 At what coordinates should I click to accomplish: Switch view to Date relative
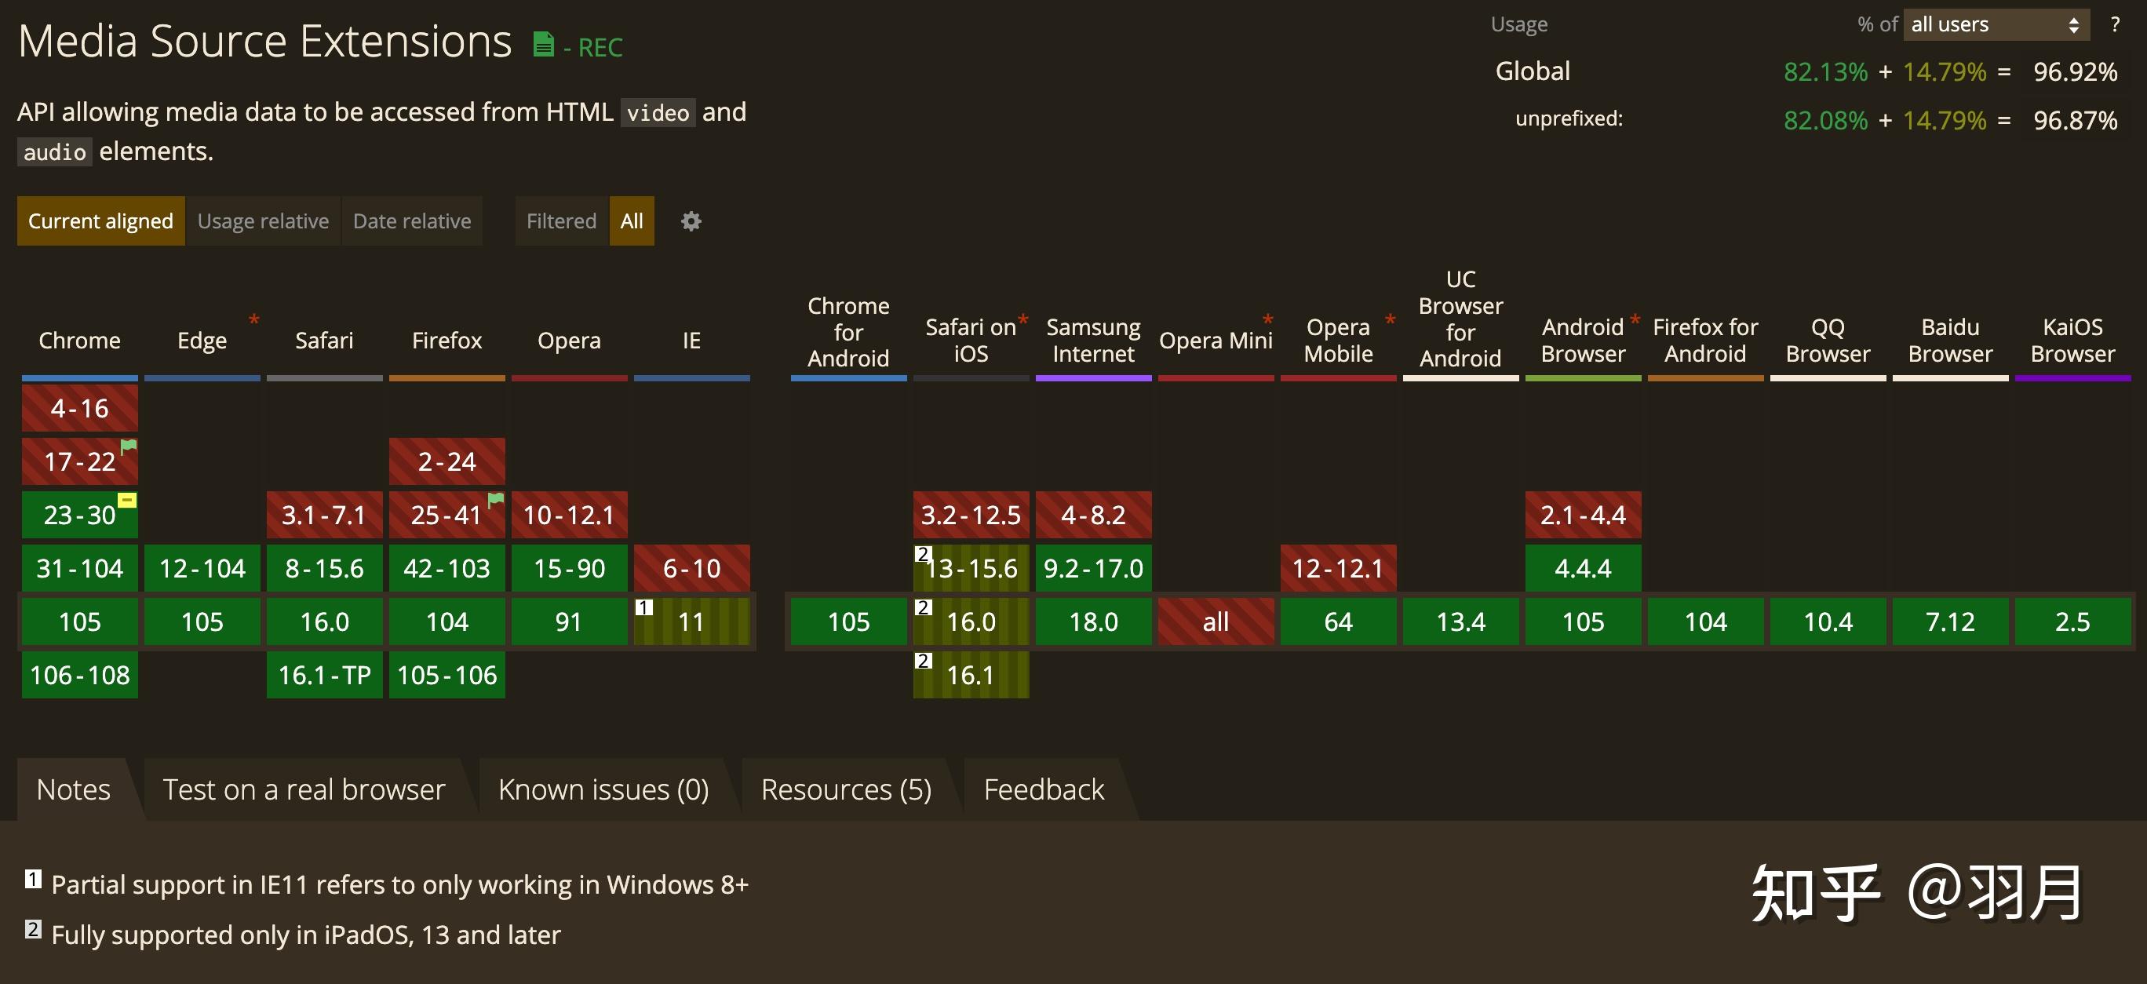tap(412, 220)
